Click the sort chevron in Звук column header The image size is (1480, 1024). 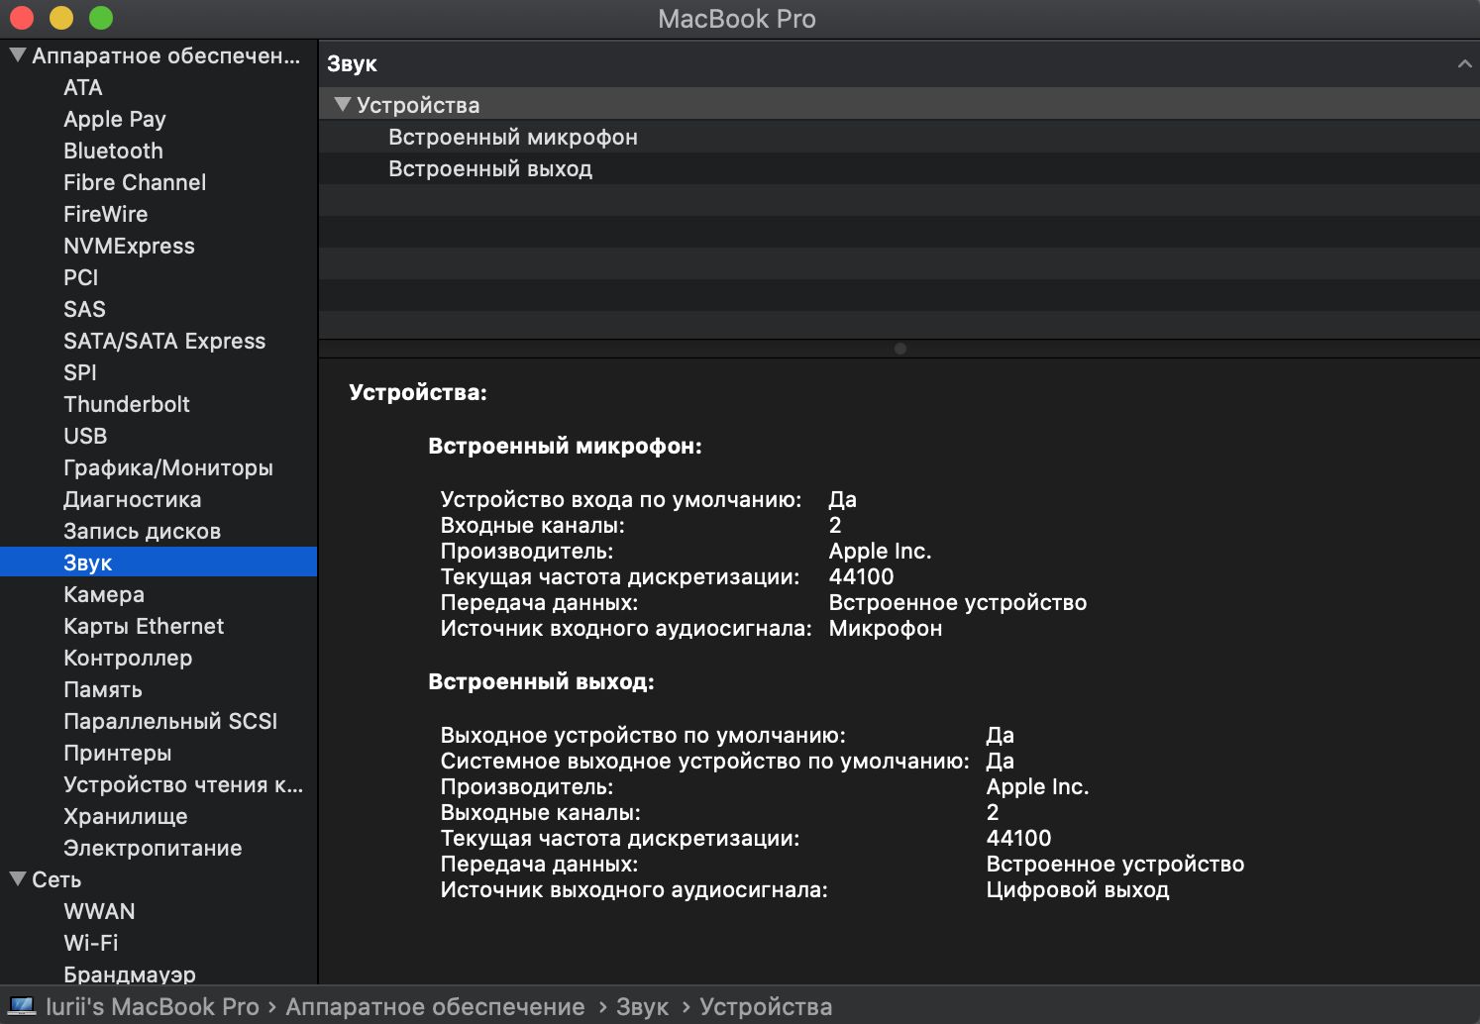(x=1464, y=64)
